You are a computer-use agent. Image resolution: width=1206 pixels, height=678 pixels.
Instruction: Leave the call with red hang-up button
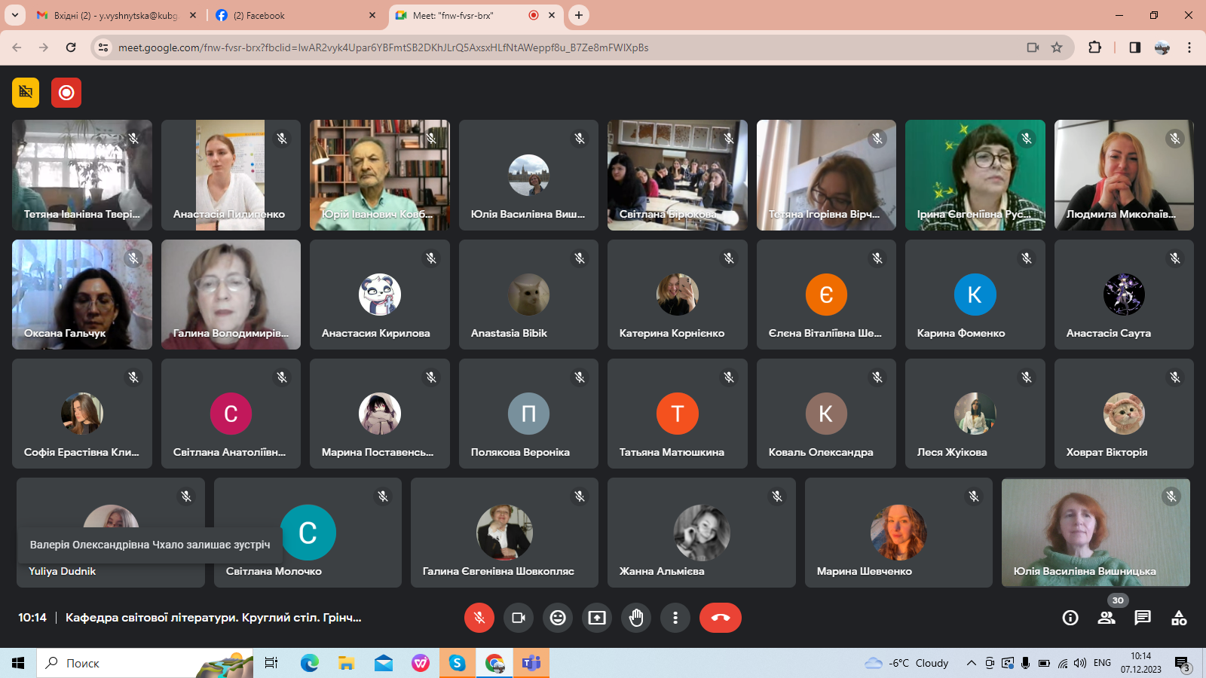click(720, 618)
